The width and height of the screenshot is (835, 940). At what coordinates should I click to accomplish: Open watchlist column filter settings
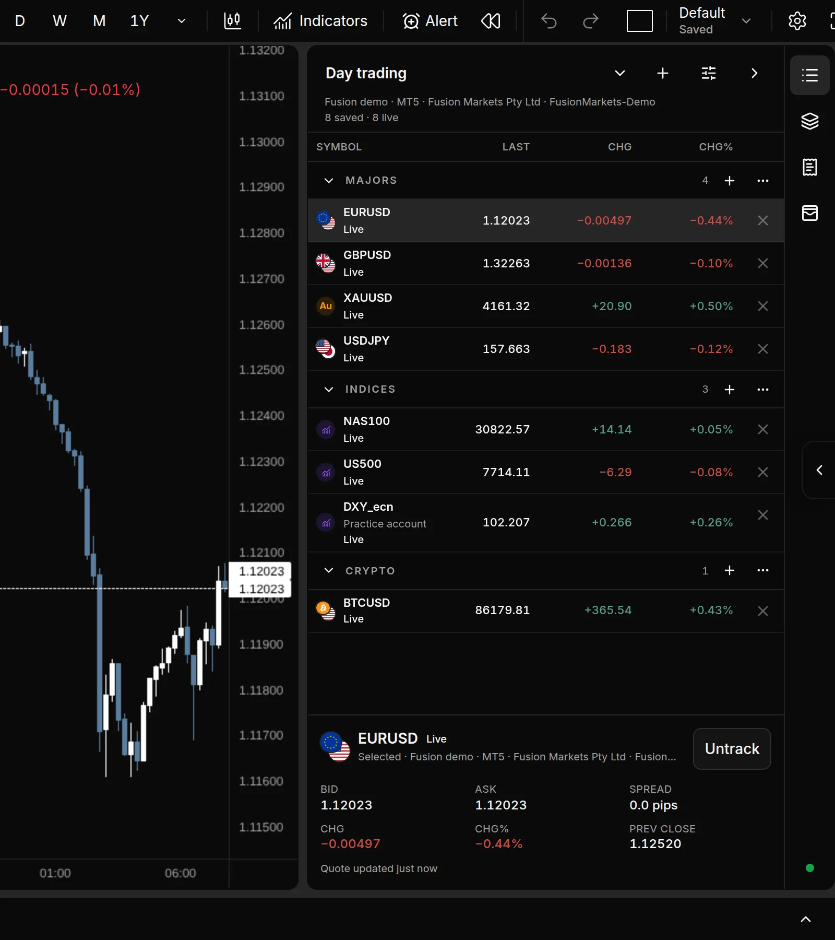click(x=709, y=73)
